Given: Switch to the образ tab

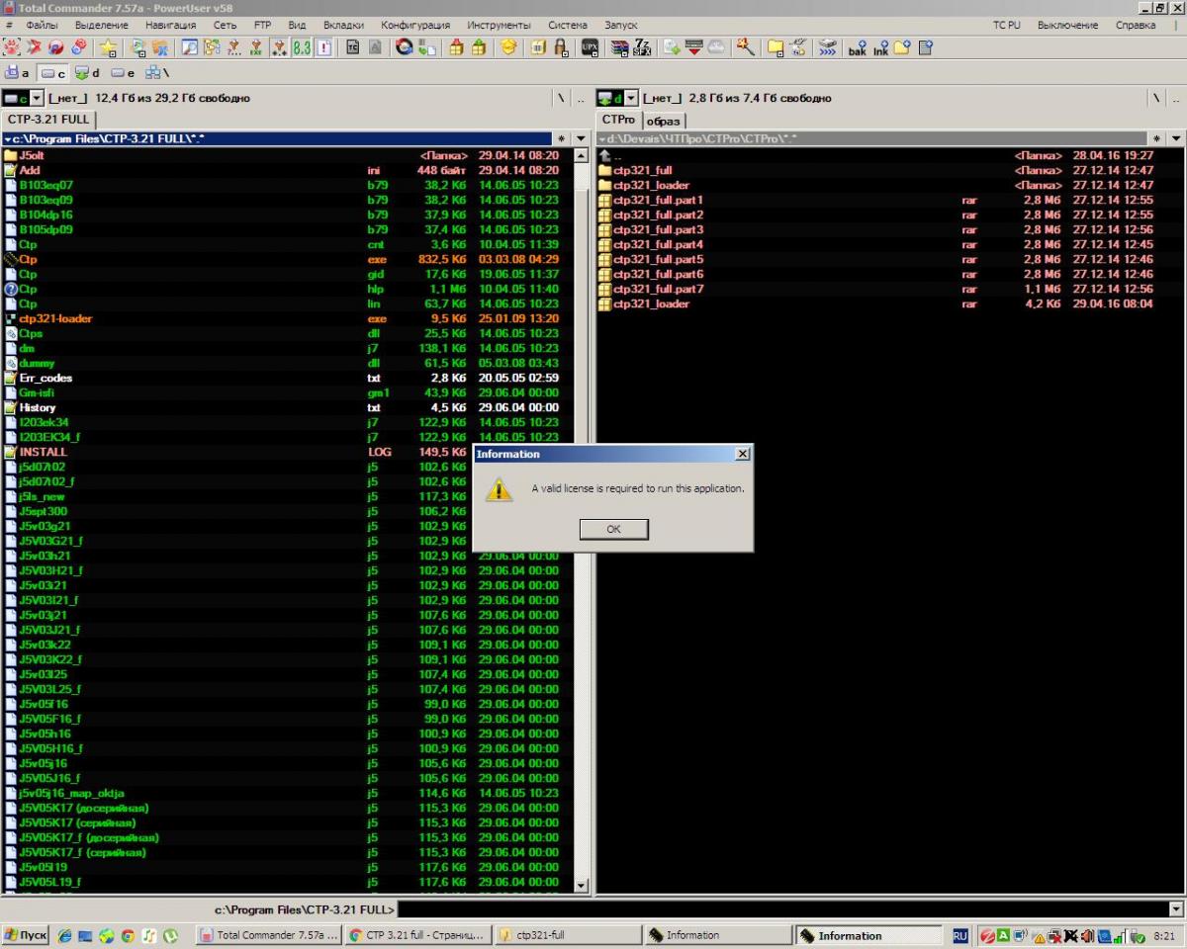Looking at the screenshot, I should tap(664, 121).
